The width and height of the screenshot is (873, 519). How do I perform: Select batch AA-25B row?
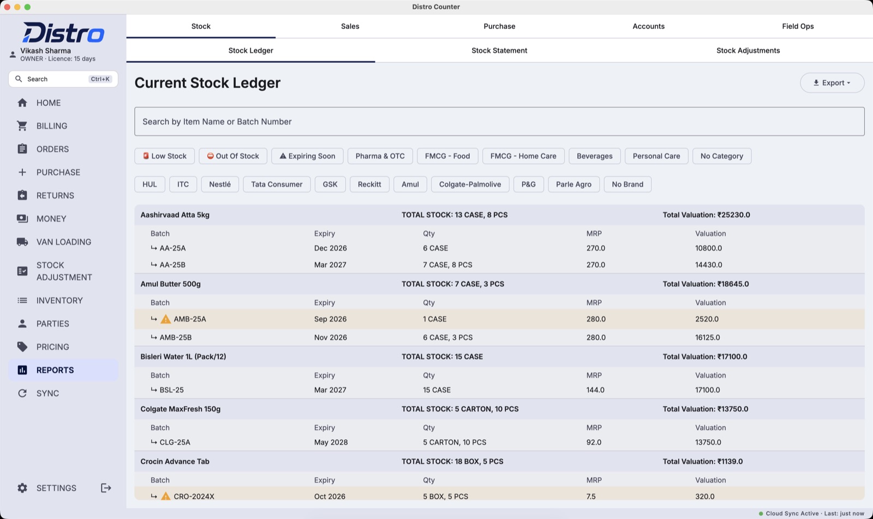(x=499, y=265)
